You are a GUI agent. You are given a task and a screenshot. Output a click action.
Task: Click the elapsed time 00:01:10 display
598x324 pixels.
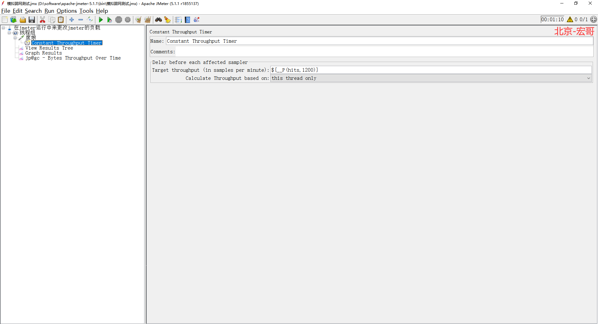tap(553, 19)
